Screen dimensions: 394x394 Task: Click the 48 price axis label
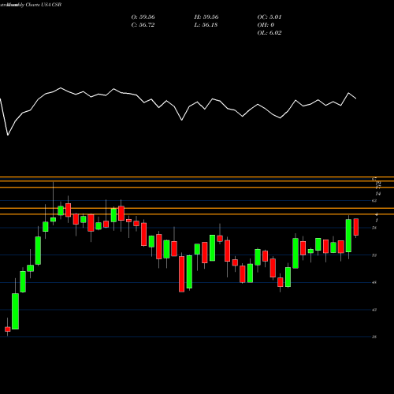(374, 282)
